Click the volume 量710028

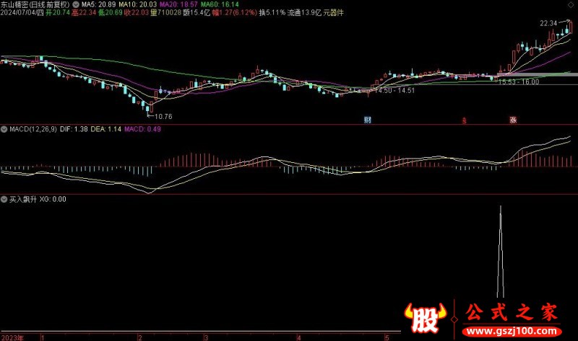165,12
